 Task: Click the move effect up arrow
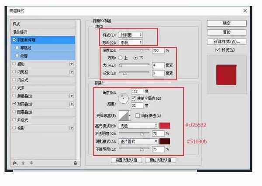coord(23,163)
